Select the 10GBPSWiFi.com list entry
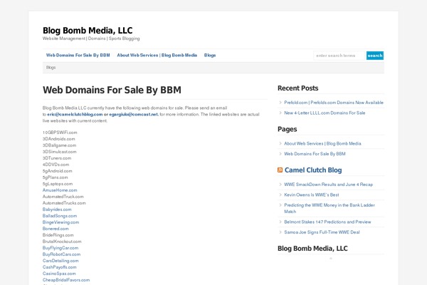427x285 pixels. pyautogui.click(x=60, y=133)
